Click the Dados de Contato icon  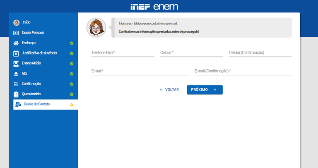pyautogui.click(x=18, y=104)
